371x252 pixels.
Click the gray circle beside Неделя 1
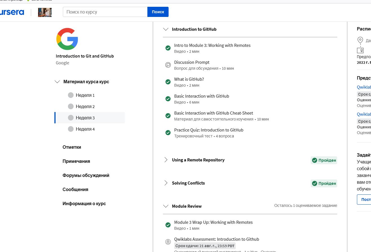71,95
